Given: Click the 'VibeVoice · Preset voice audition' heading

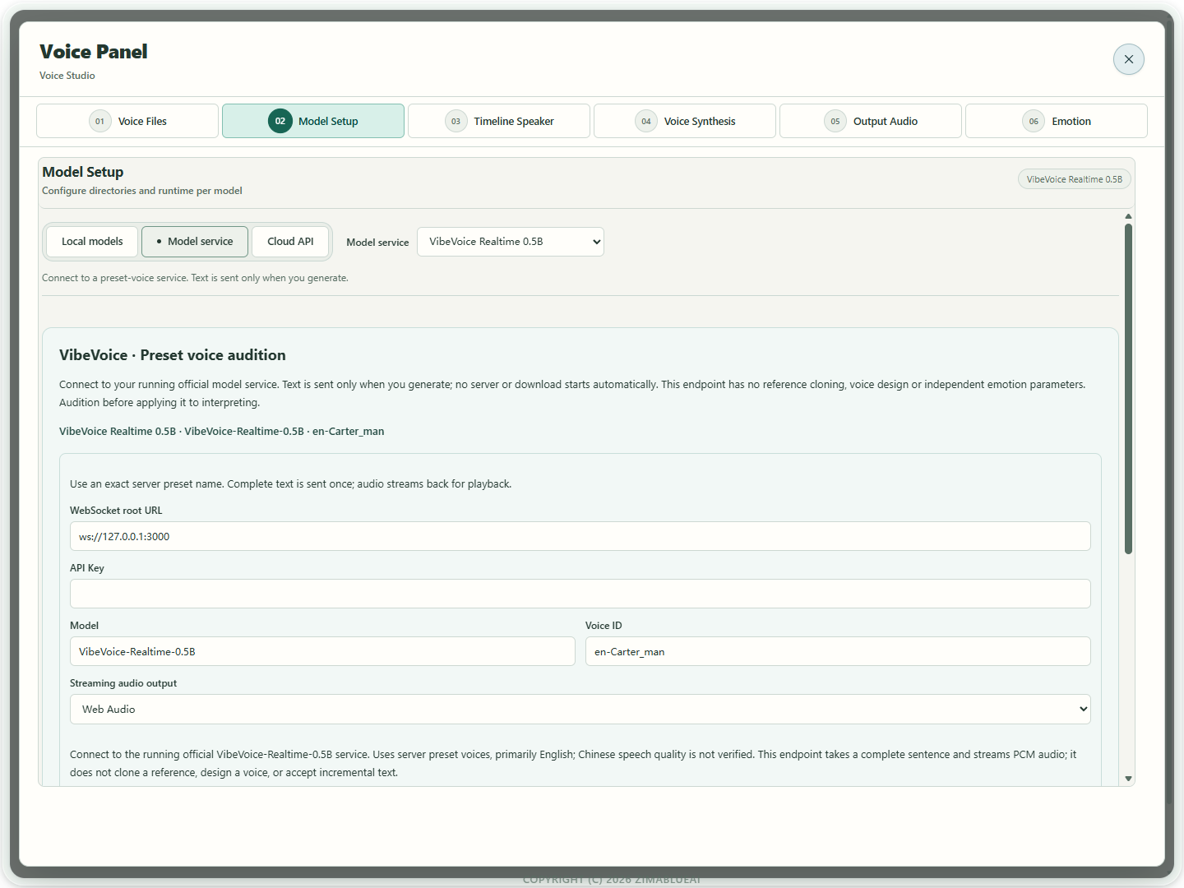Looking at the screenshot, I should click(173, 355).
